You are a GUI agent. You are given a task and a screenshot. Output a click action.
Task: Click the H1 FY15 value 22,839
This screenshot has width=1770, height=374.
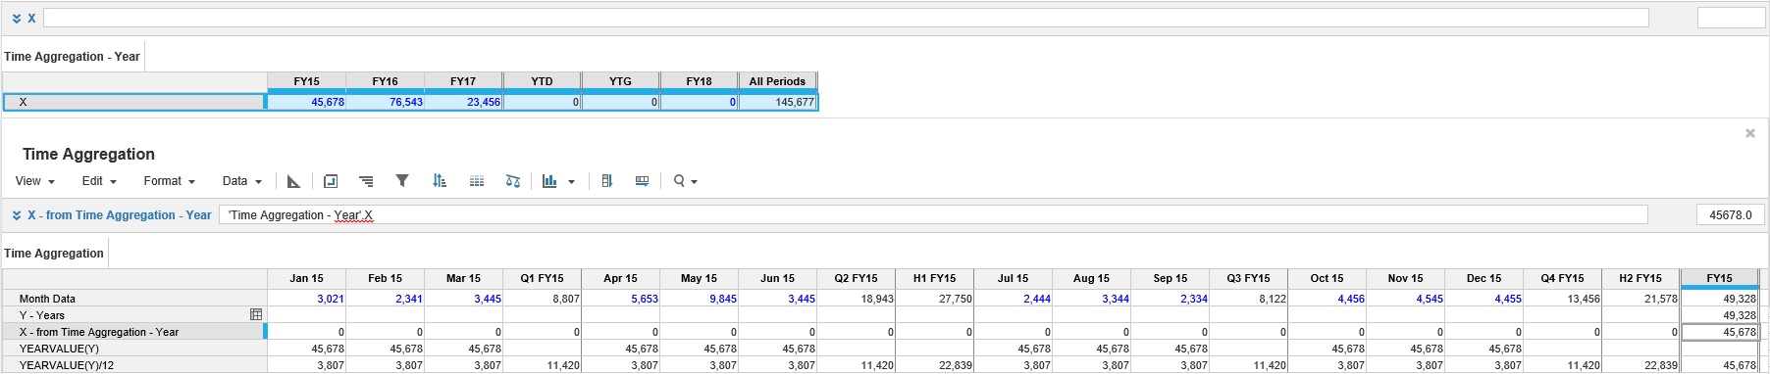934,365
